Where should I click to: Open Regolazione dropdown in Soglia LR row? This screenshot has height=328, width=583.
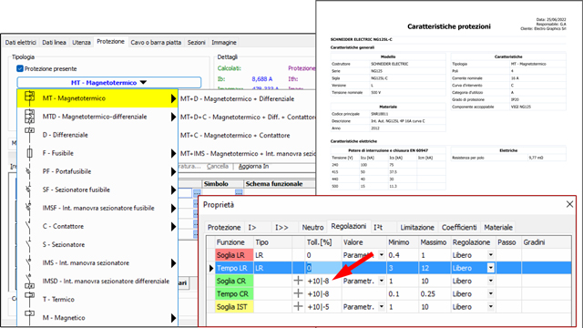491,255
